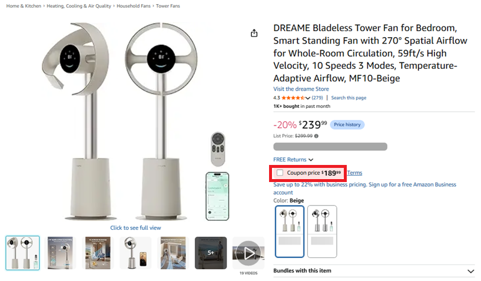Screen dimensions: 481x281
Task: Choose the second gray color swatch
Action: pos(322,232)
